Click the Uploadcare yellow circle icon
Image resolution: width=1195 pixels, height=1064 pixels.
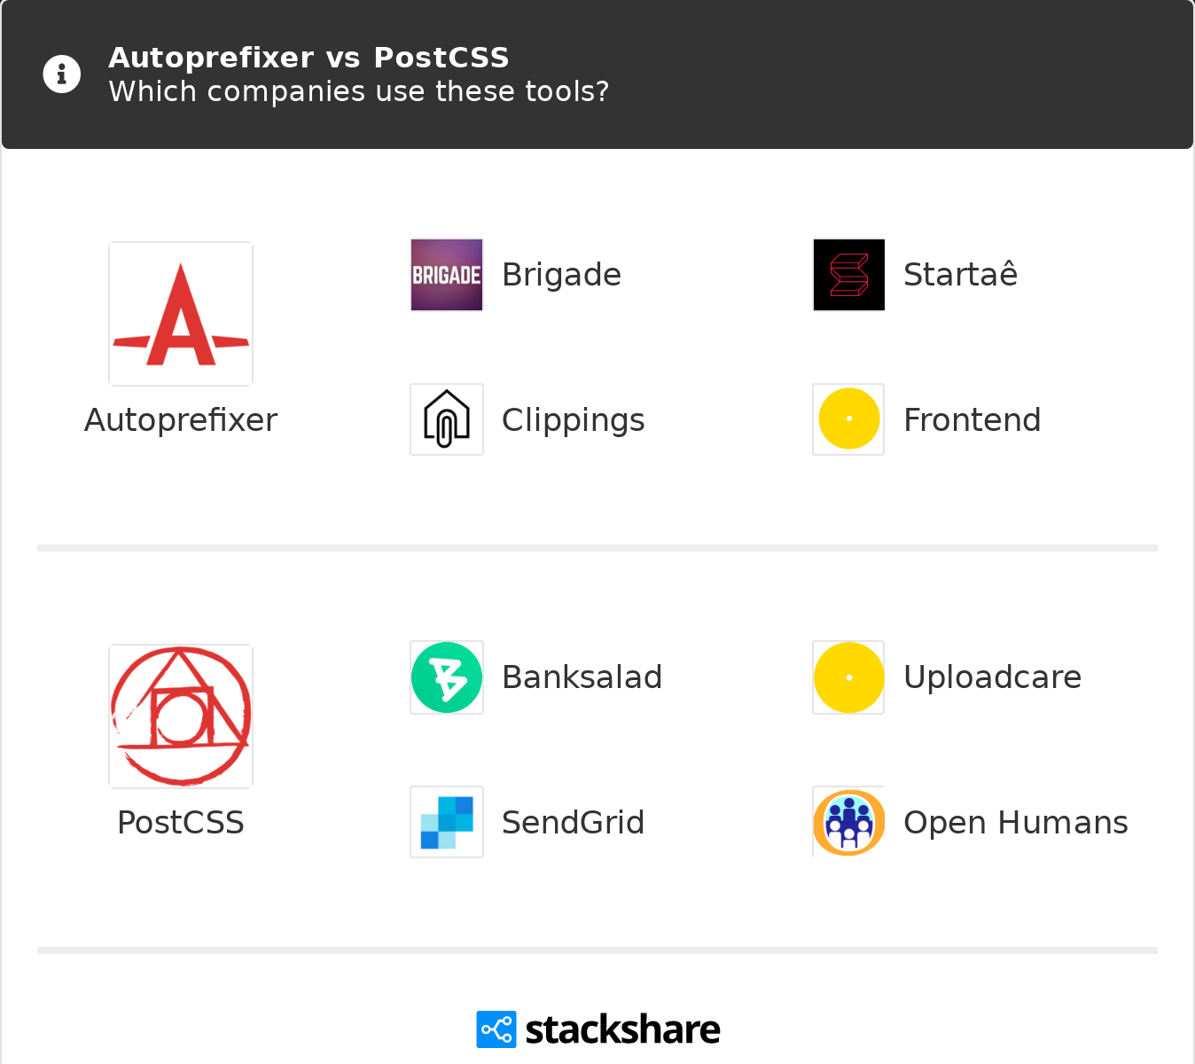click(x=848, y=677)
